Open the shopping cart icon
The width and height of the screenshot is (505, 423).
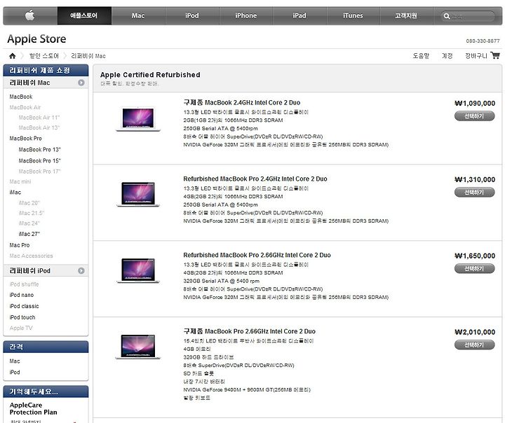(x=495, y=55)
